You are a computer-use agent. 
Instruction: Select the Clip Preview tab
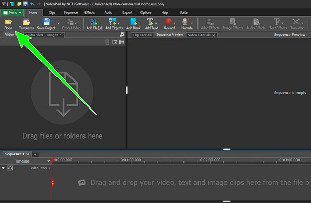pyautogui.click(x=143, y=35)
